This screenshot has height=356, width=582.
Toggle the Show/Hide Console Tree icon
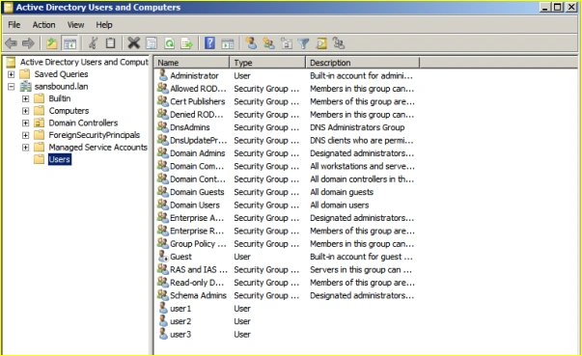coord(69,43)
